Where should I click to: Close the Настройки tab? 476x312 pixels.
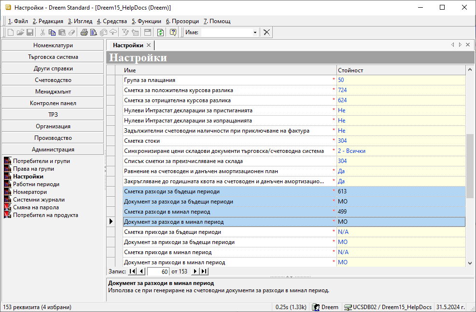click(149, 45)
